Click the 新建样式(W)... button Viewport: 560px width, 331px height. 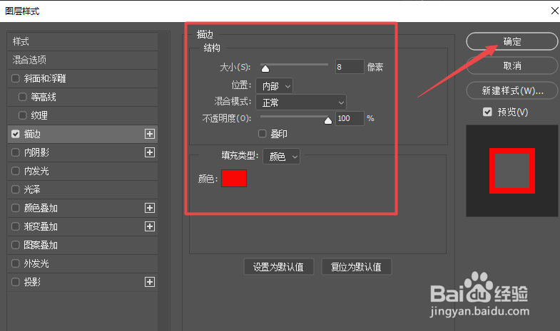511,90
